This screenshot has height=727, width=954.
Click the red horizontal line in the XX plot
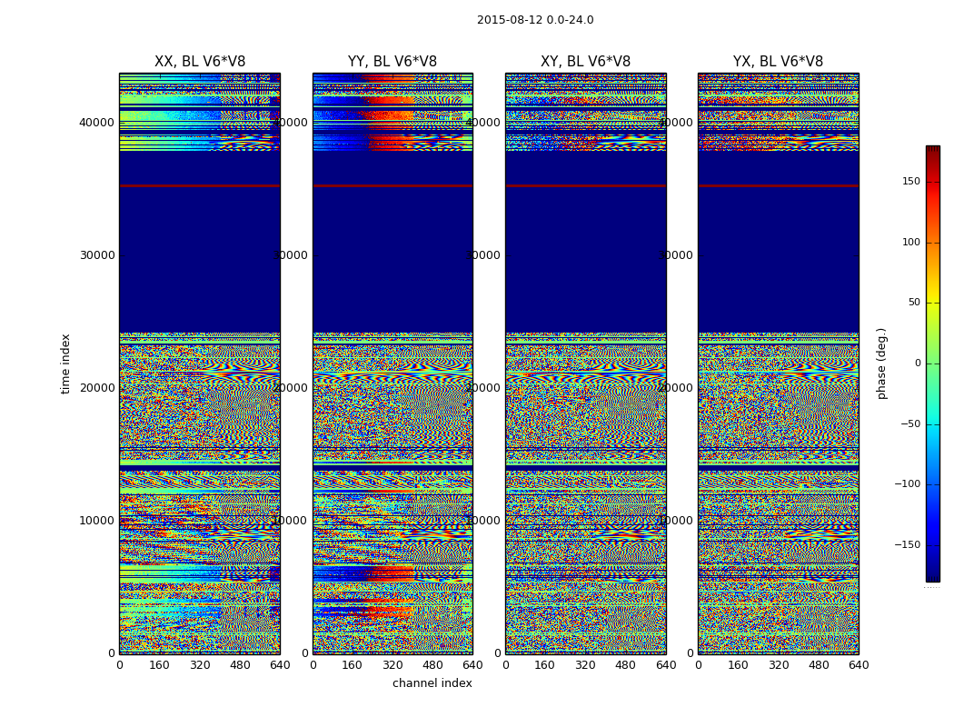(x=200, y=185)
